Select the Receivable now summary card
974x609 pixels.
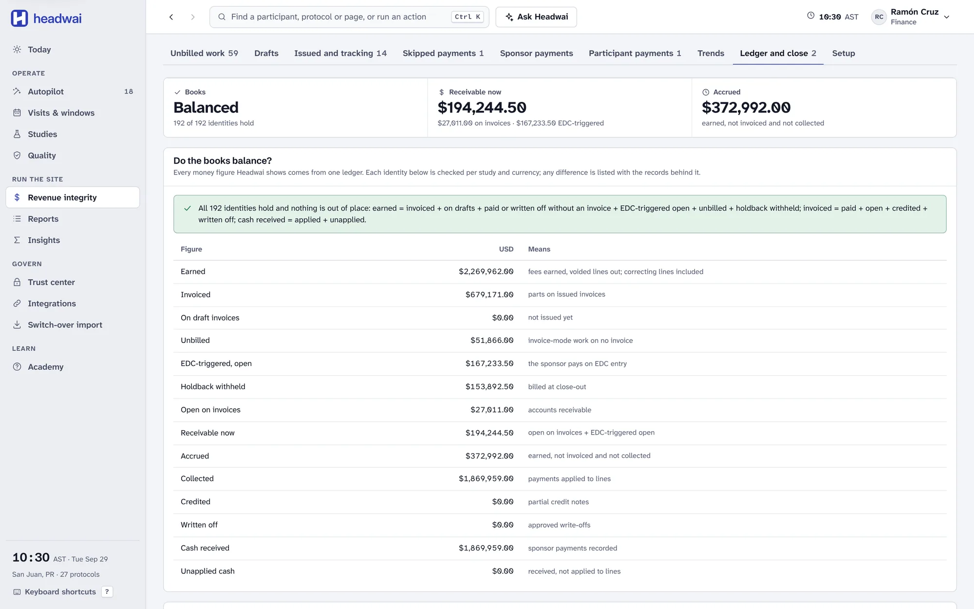pos(560,108)
